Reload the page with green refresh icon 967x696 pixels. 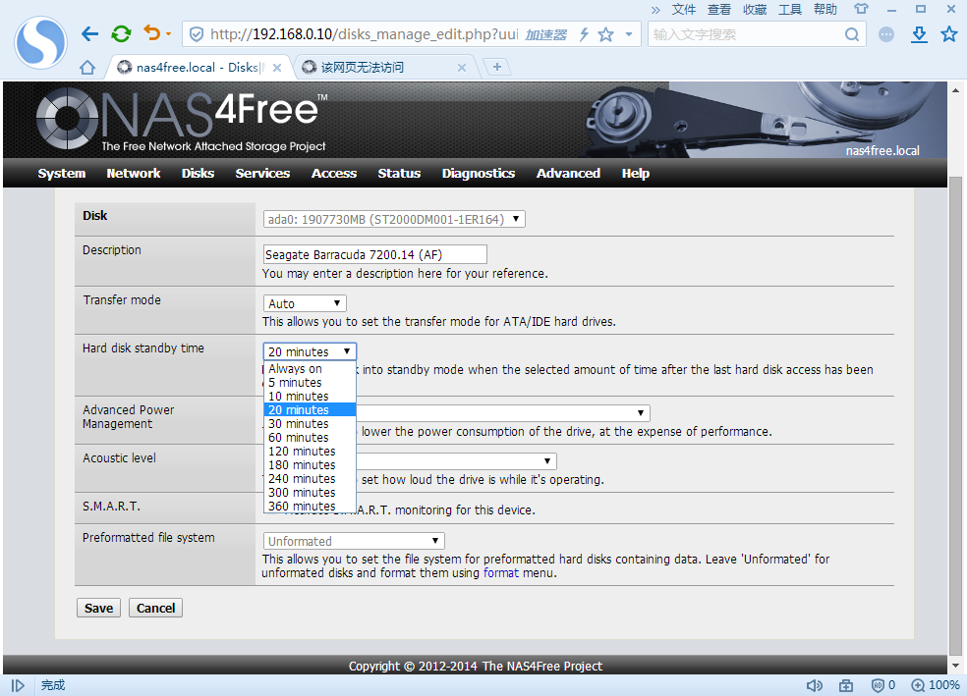point(121,34)
